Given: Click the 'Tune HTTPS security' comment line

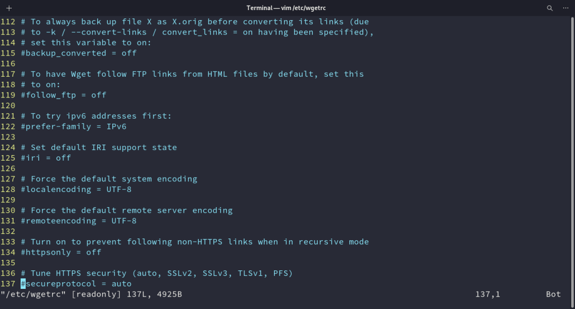Looking at the screenshot, I should [157, 274].
